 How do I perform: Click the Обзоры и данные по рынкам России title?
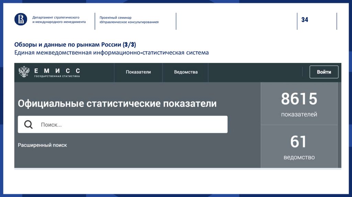tap(75, 45)
